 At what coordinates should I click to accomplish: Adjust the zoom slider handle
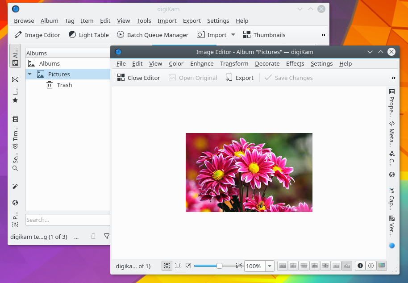pos(219,266)
